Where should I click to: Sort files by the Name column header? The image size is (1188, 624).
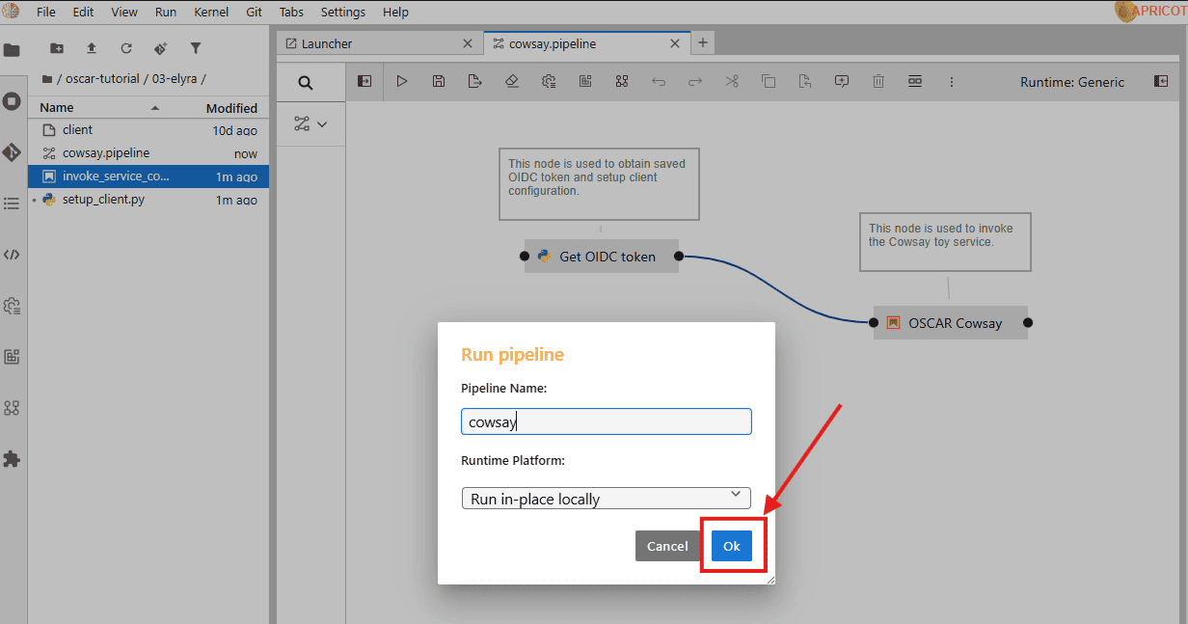[57, 108]
